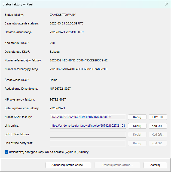Click Kopiuj beside Link offline certyfikat
The image size is (171, 172).
(x=137, y=143)
